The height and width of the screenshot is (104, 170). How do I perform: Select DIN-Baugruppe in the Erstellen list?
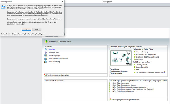pyautogui.click(x=55, y=56)
